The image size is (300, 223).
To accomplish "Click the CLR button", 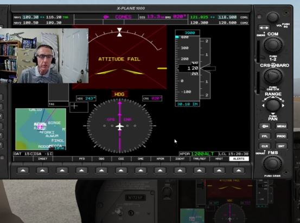I will click(265, 146).
